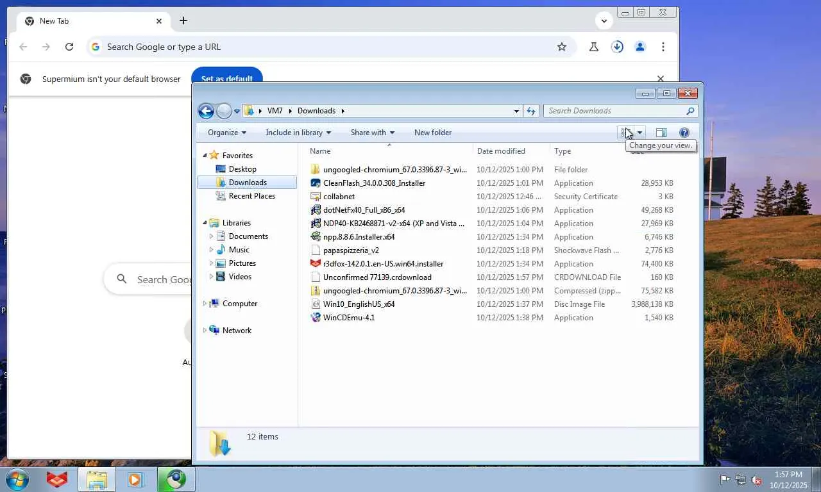Screen dimensions: 821x492
Task: Expand the Computer node
Action: 205,304
